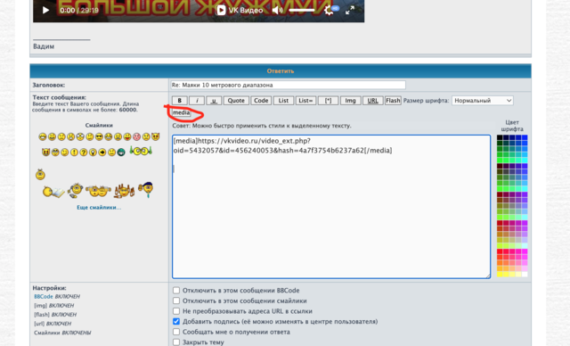Insert the dark green smiley
This screenshot has height=346, width=570.
click(x=121, y=152)
